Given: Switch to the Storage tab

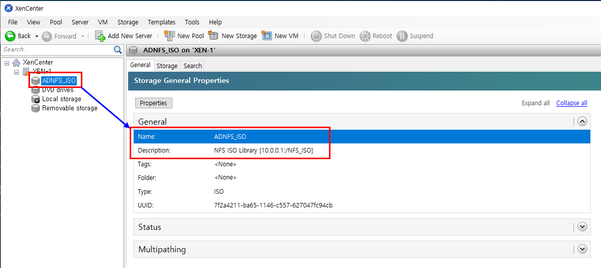Looking at the screenshot, I should coord(167,66).
